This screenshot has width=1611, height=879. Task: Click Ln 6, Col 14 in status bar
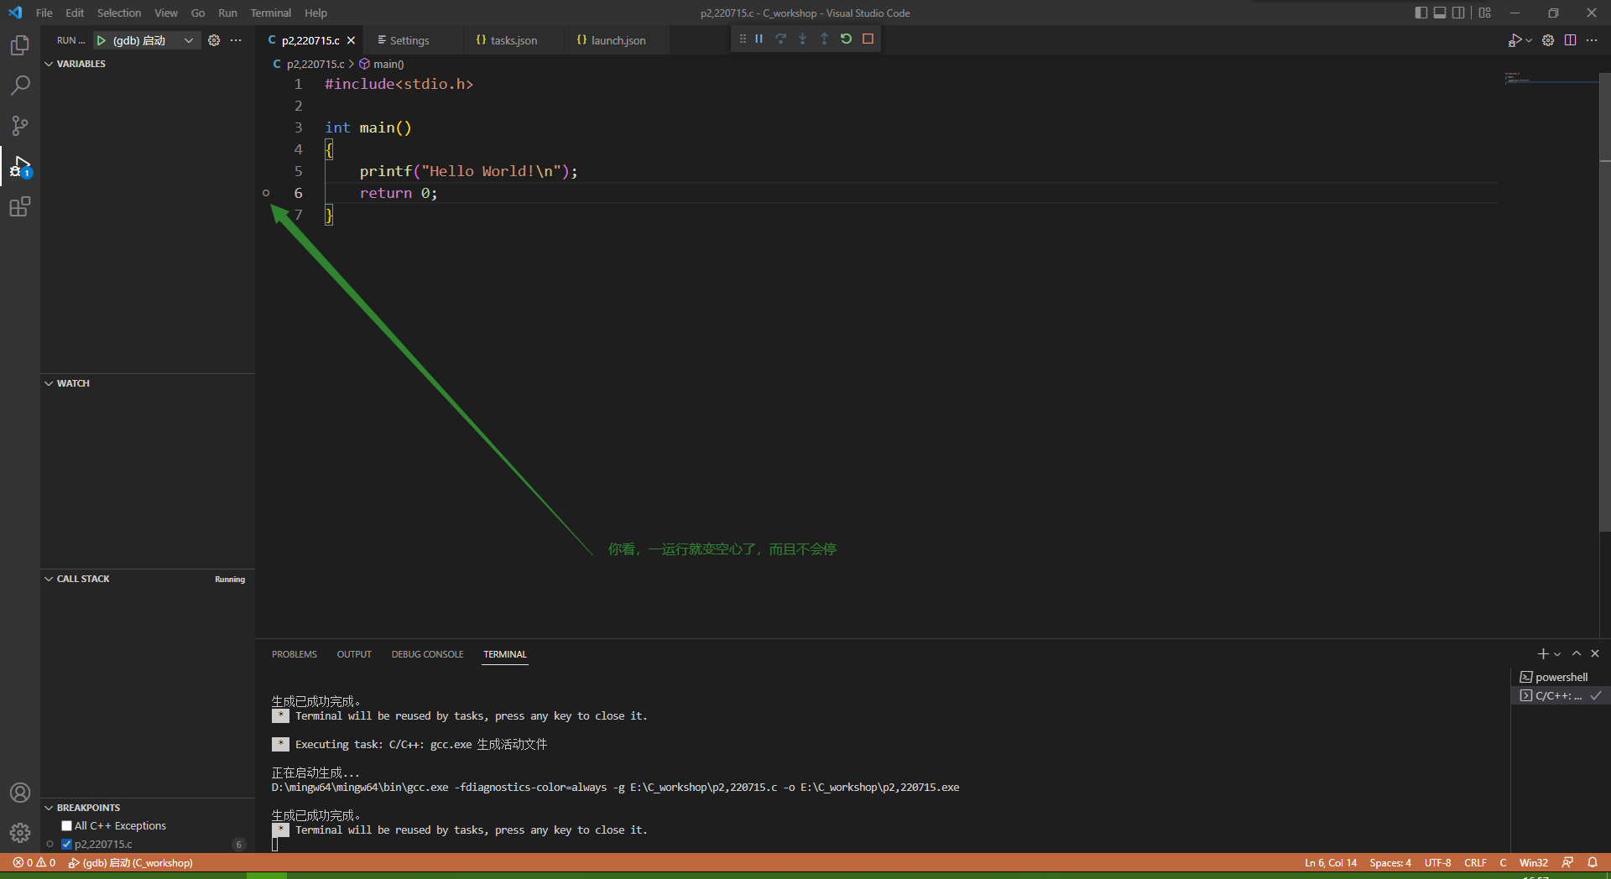point(1330,862)
